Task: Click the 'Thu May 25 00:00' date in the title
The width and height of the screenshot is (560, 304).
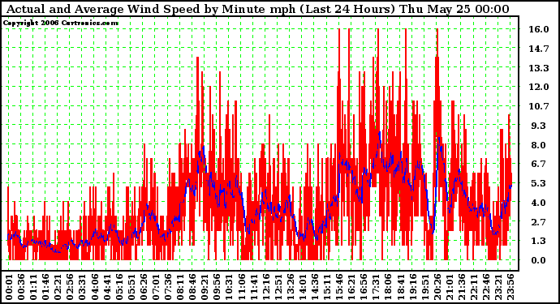Action: pyautogui.click(x=454, y=9)
